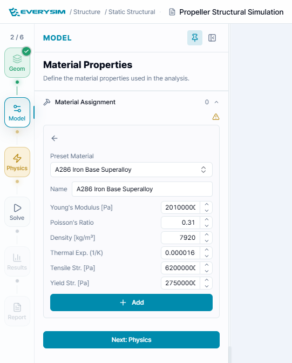Click the document icon beside project title
The width and height of the screenshot is (292, 363).
[172, 12]
